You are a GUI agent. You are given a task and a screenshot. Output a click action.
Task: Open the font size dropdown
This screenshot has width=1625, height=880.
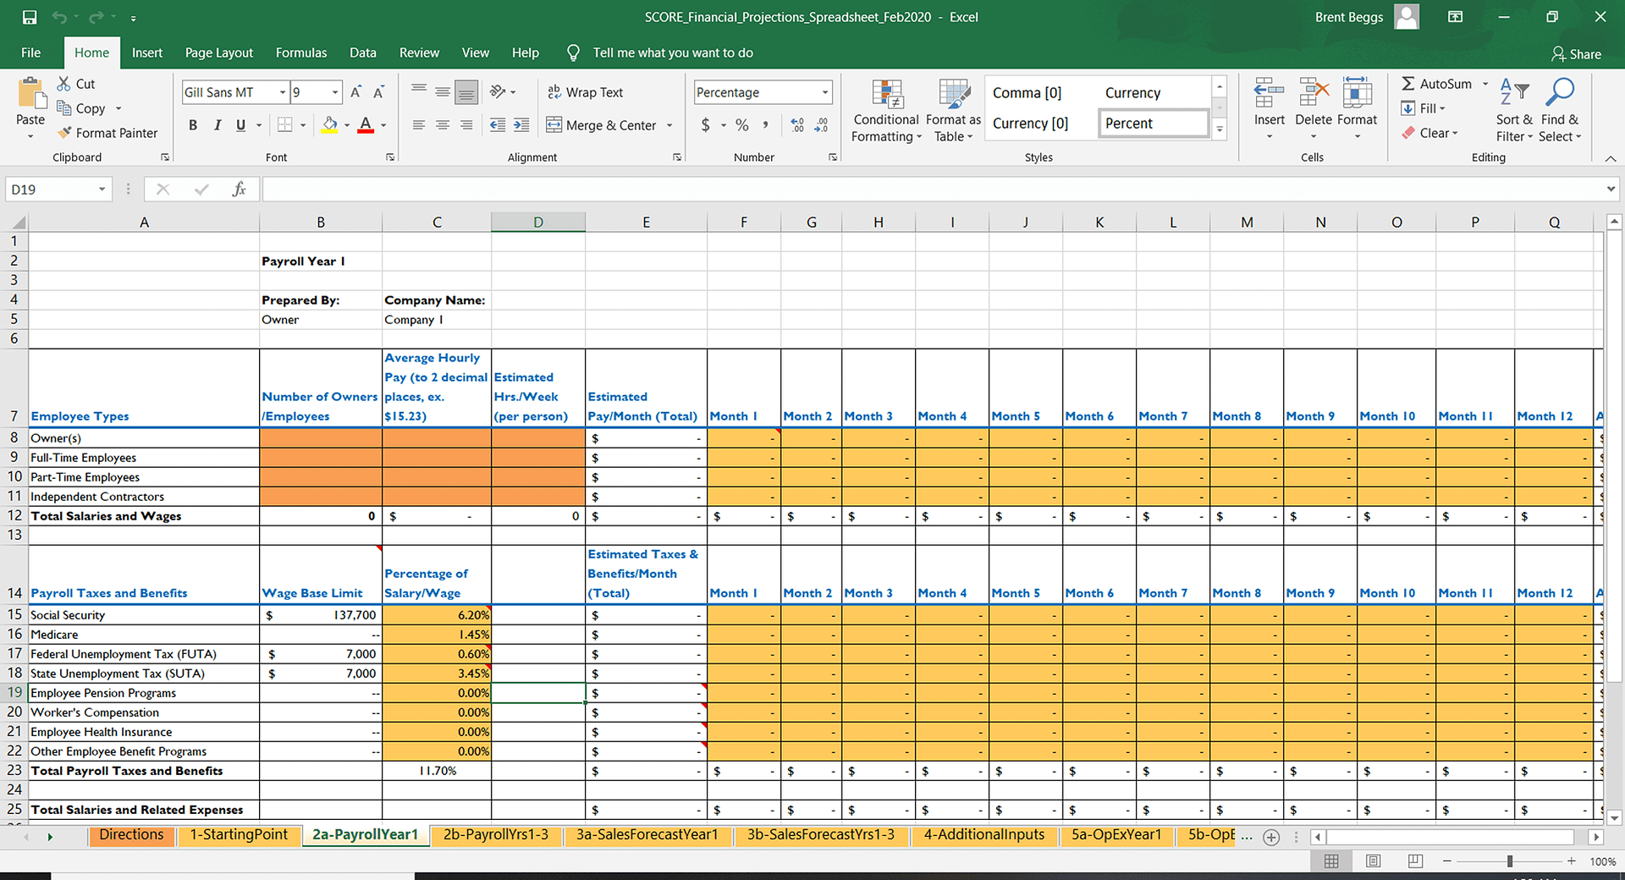[x=335, y=92]
